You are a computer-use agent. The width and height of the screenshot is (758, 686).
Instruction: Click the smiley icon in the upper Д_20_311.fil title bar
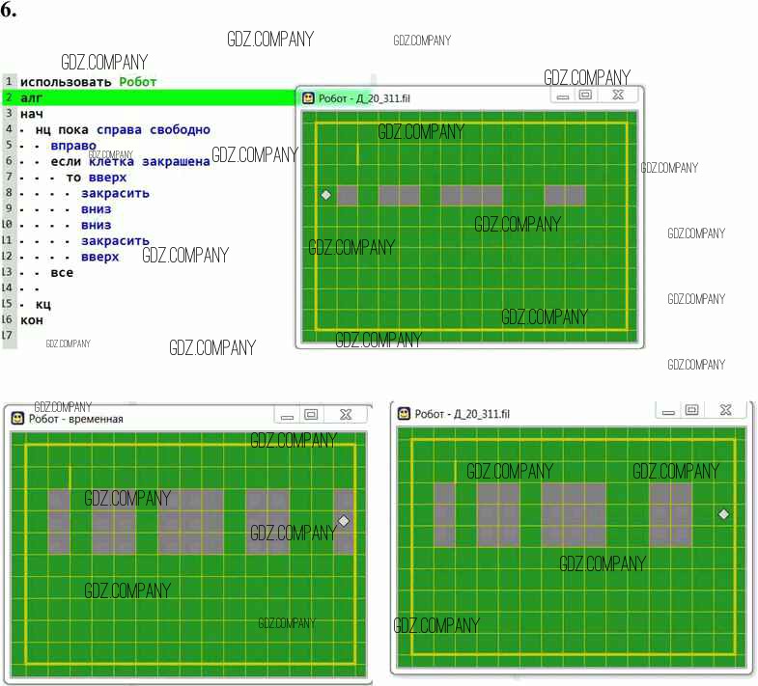click(x=308, y=97)
